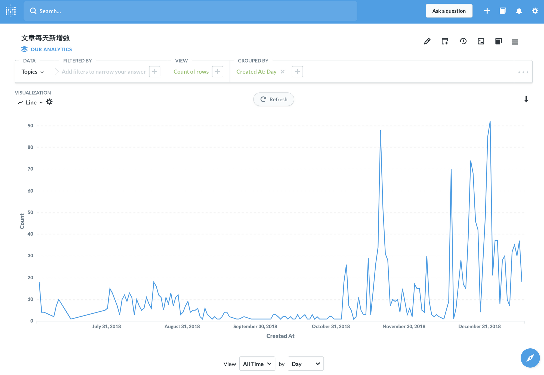Open the revision history clock icon
Image resolution: width=544 pixels, height=375 pixels.
[463, 41]
